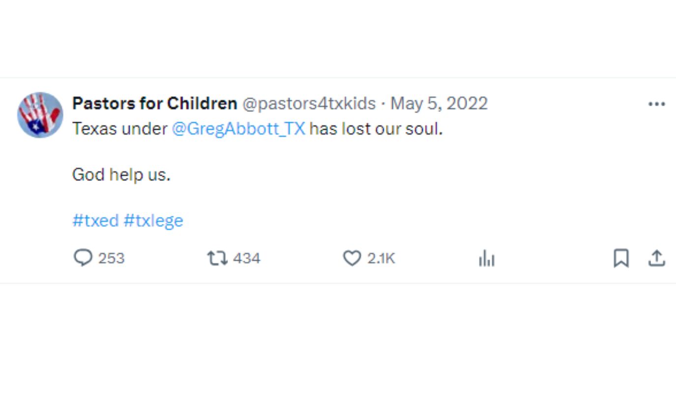Share the tweet via upload arrow icon
The image size is (676, 409).
coord(656,258)
